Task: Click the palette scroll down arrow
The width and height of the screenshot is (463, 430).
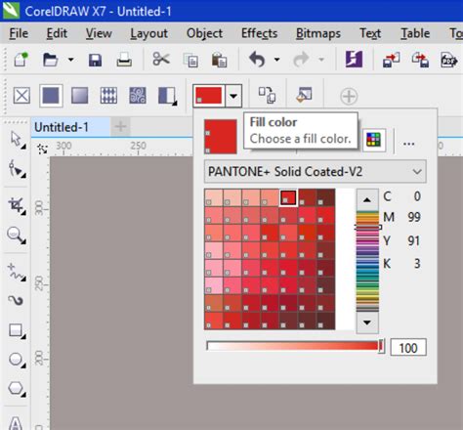Action: [367, 322]
